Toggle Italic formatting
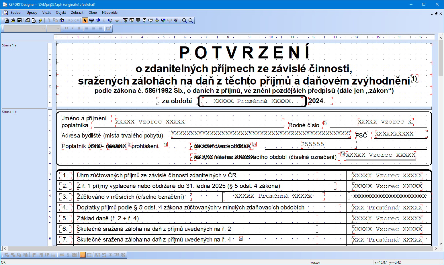This screenshot has height=265, width=444. click(x=73, y=28)
